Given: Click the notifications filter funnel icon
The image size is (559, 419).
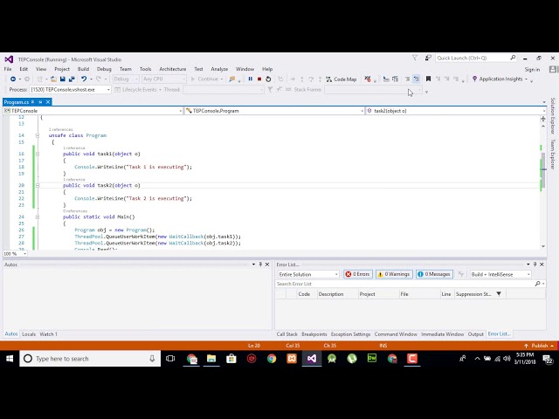Looking at the screenshot, I should [415, 58].
